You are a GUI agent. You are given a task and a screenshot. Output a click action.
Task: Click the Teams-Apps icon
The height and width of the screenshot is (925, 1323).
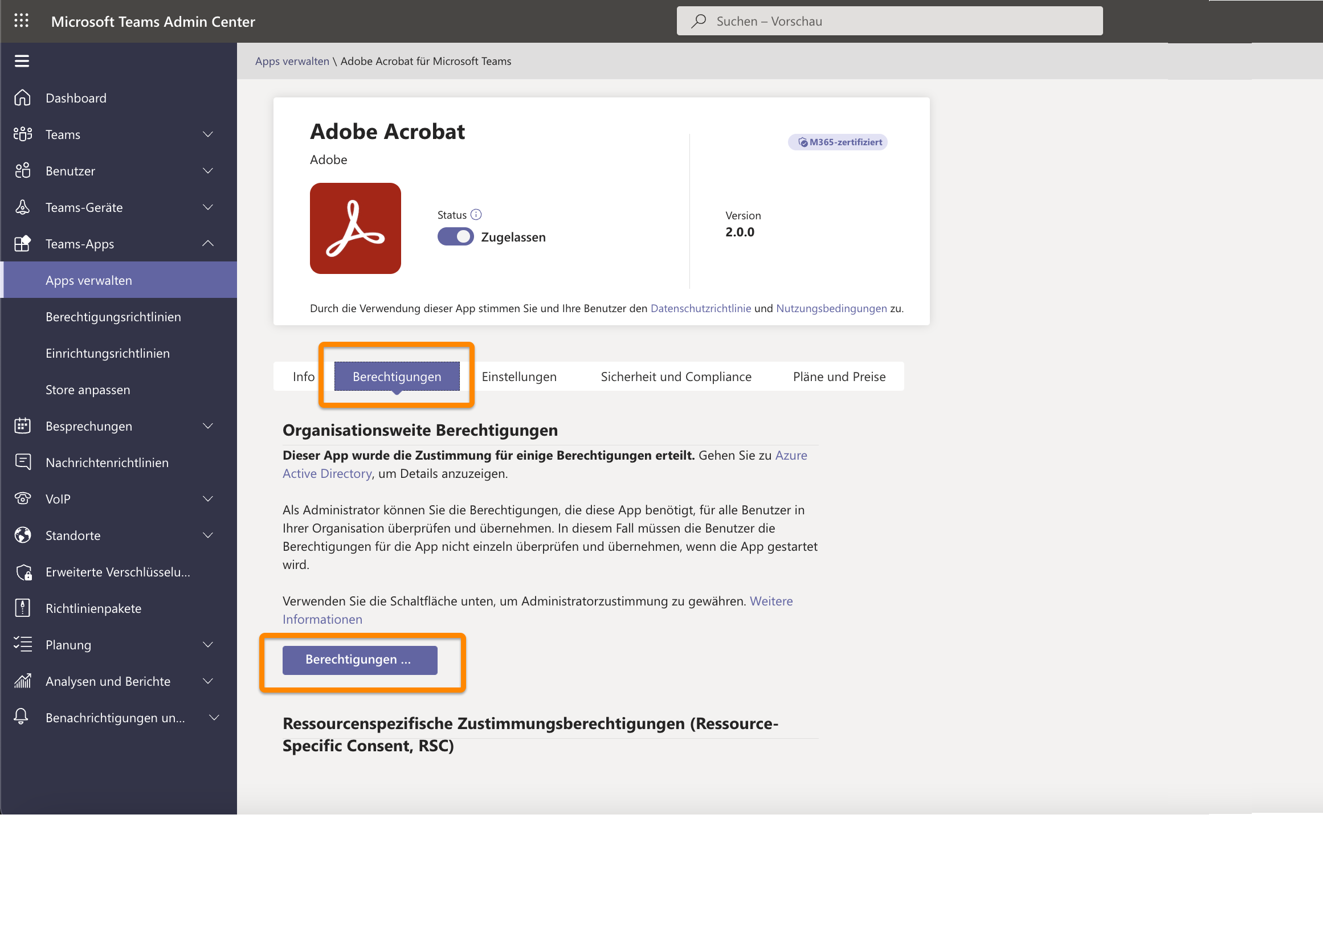point(22,244)
